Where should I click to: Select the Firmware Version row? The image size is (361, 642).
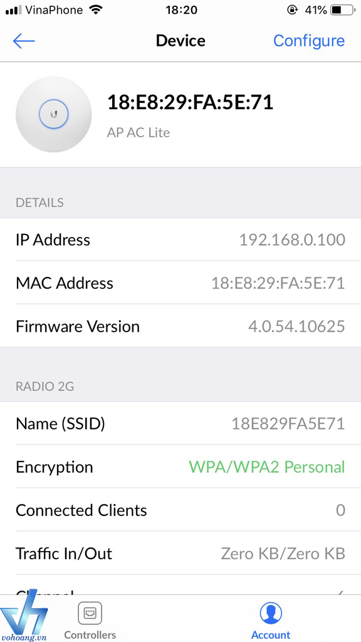pyautogui.click(x=180, y=326)
